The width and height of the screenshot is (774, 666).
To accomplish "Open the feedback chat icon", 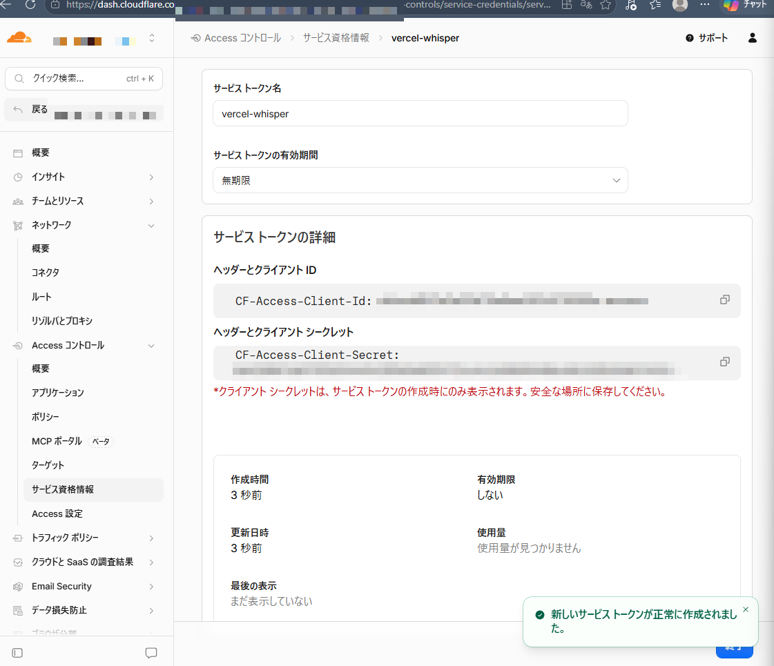I will [151, 653].
